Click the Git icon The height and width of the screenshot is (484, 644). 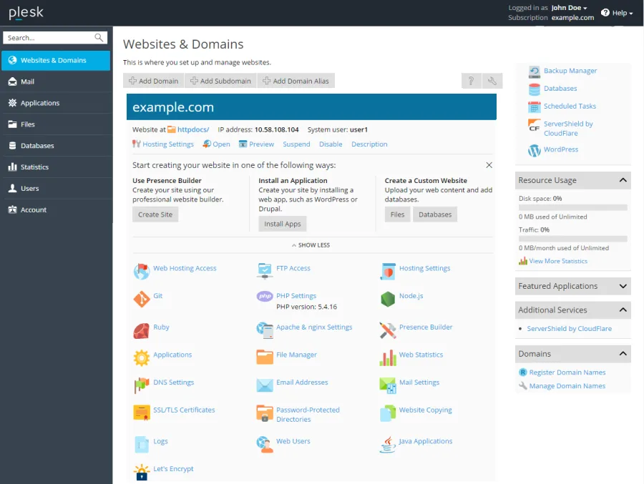click(141, 299)
